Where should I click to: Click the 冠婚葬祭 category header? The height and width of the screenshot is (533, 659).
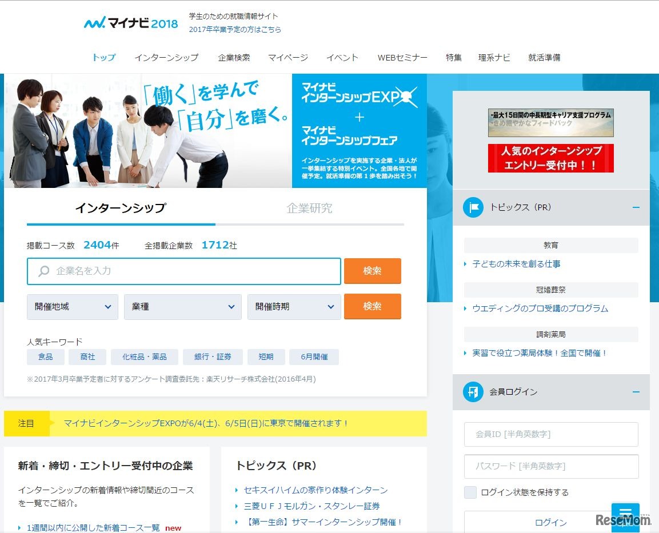tap(551, 290)
